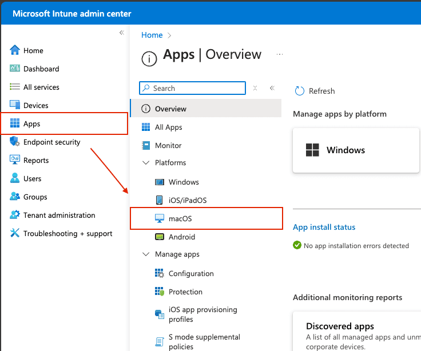
Task: Click the Refresh icon button
Action: pyautogui.click(x=300, y=91)
